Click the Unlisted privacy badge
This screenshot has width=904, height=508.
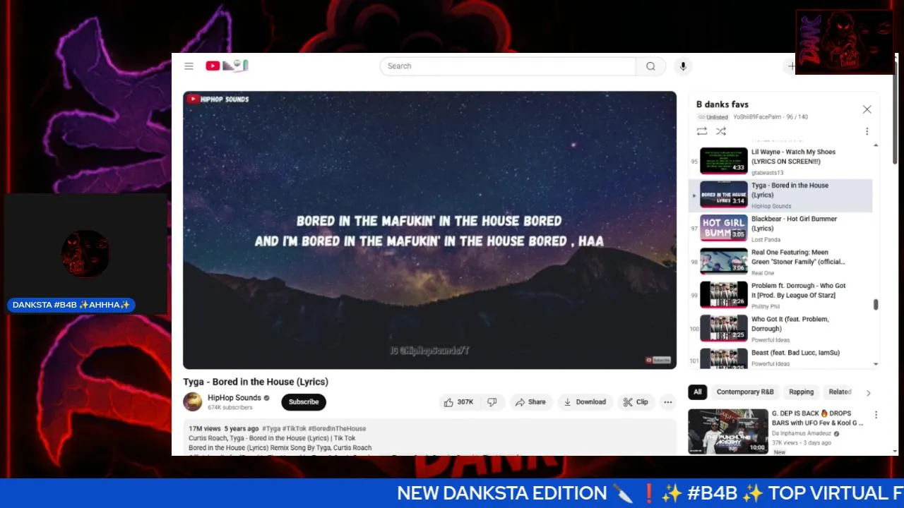click(713, 117)
